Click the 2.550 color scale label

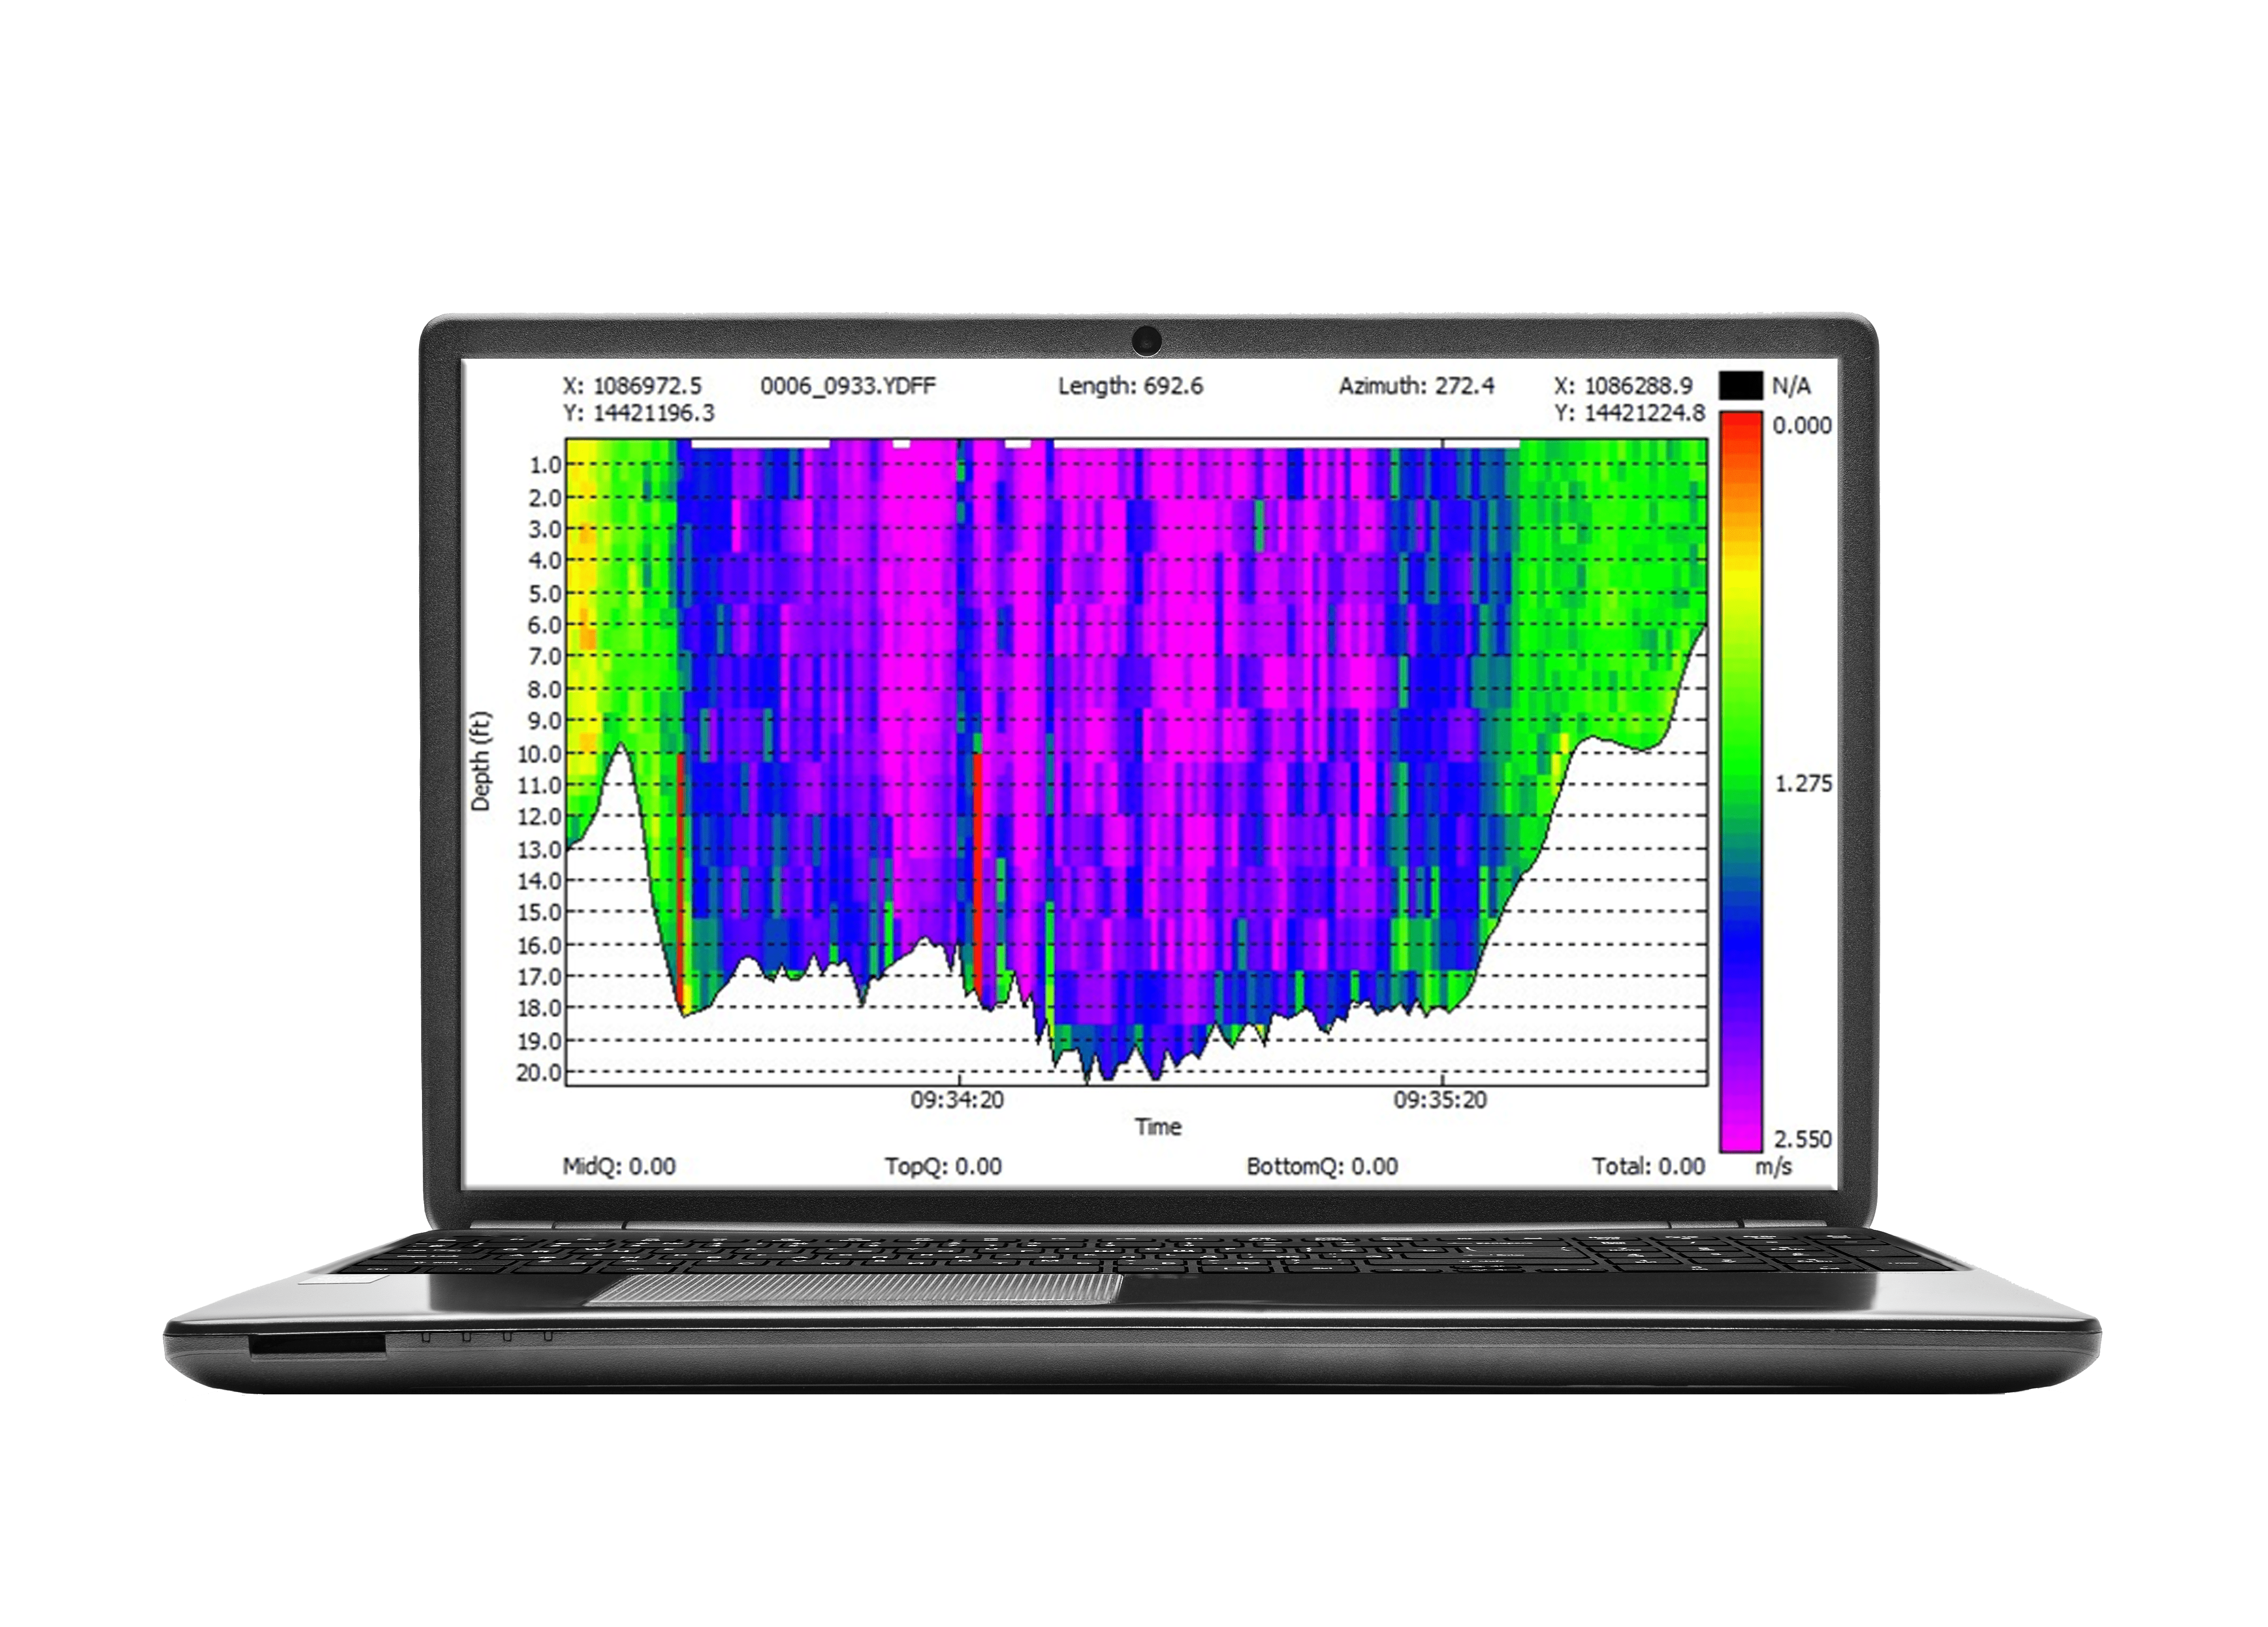coord(1802,1138)
